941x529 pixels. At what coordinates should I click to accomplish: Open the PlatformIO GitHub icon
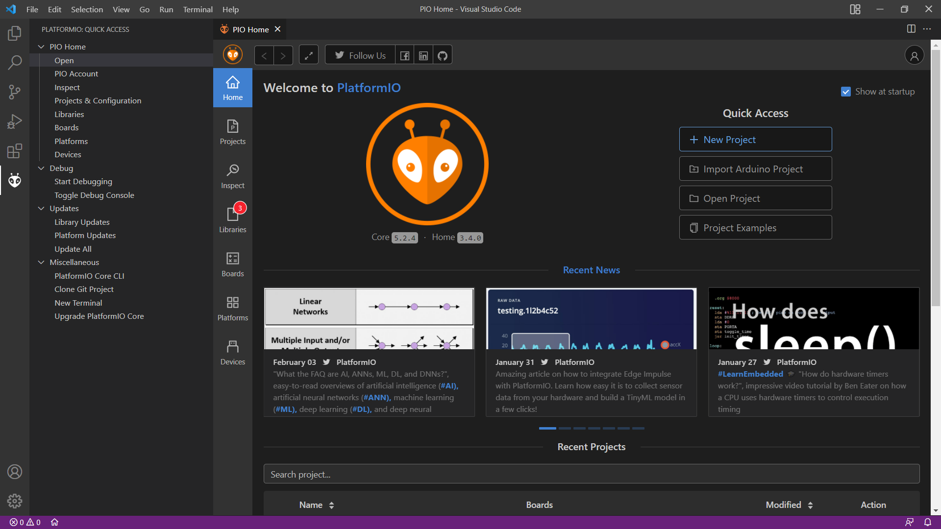pyautogui.click(x=443, y=55)
